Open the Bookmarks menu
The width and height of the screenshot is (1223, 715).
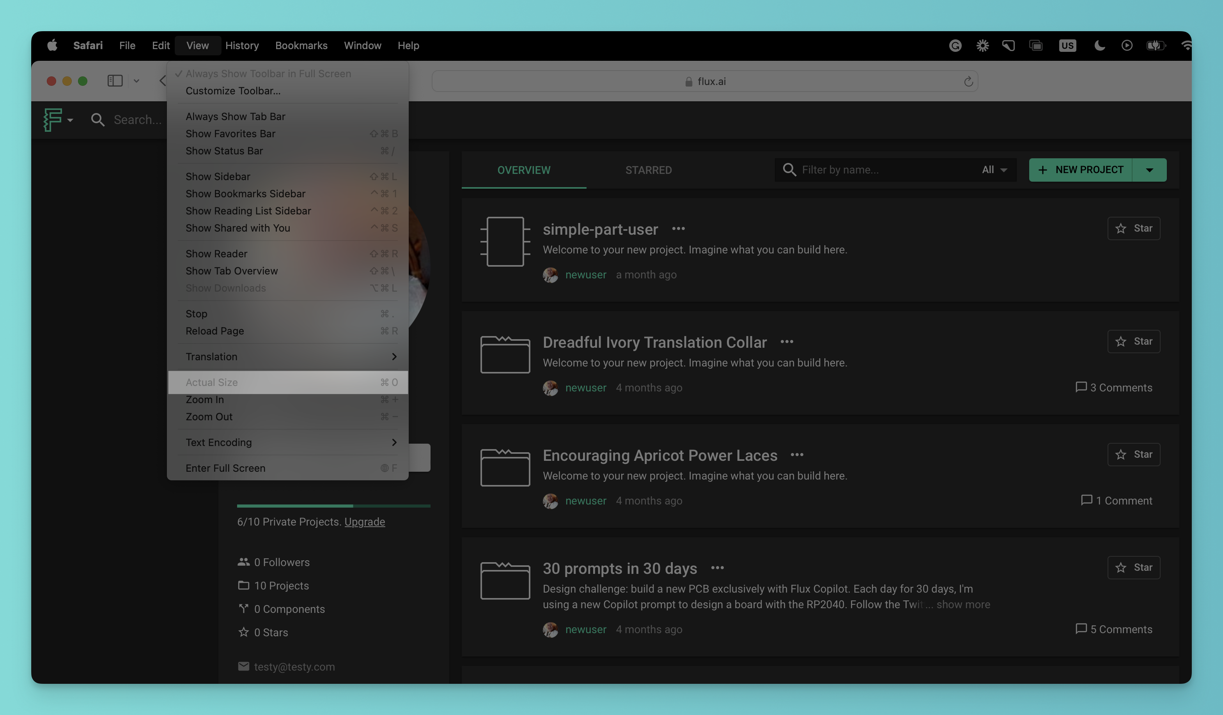[x=301, y=45]
